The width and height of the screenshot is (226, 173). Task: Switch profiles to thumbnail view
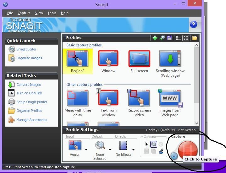tap(186, 38)
